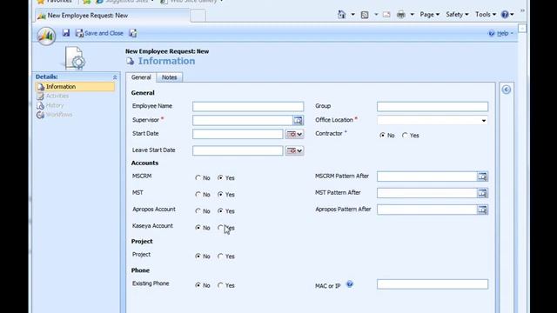Click the Apropos Pattern After field
This screenshot has height=313, width=557.
[x=427, y=210]
